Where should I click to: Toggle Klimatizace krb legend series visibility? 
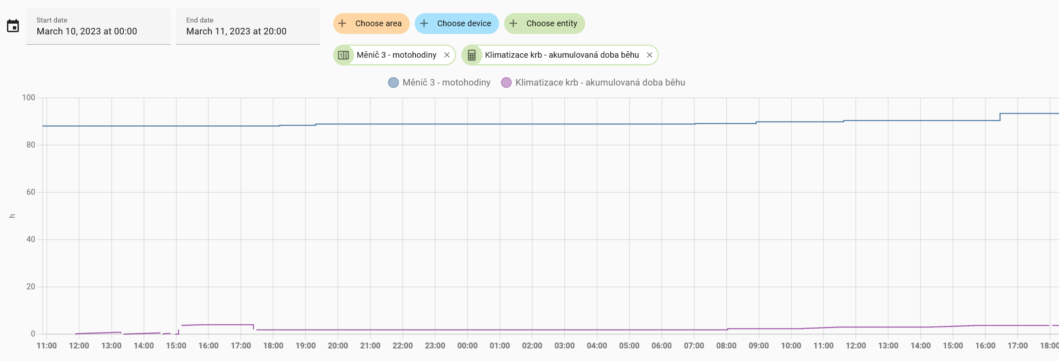[x=600, y=83]
